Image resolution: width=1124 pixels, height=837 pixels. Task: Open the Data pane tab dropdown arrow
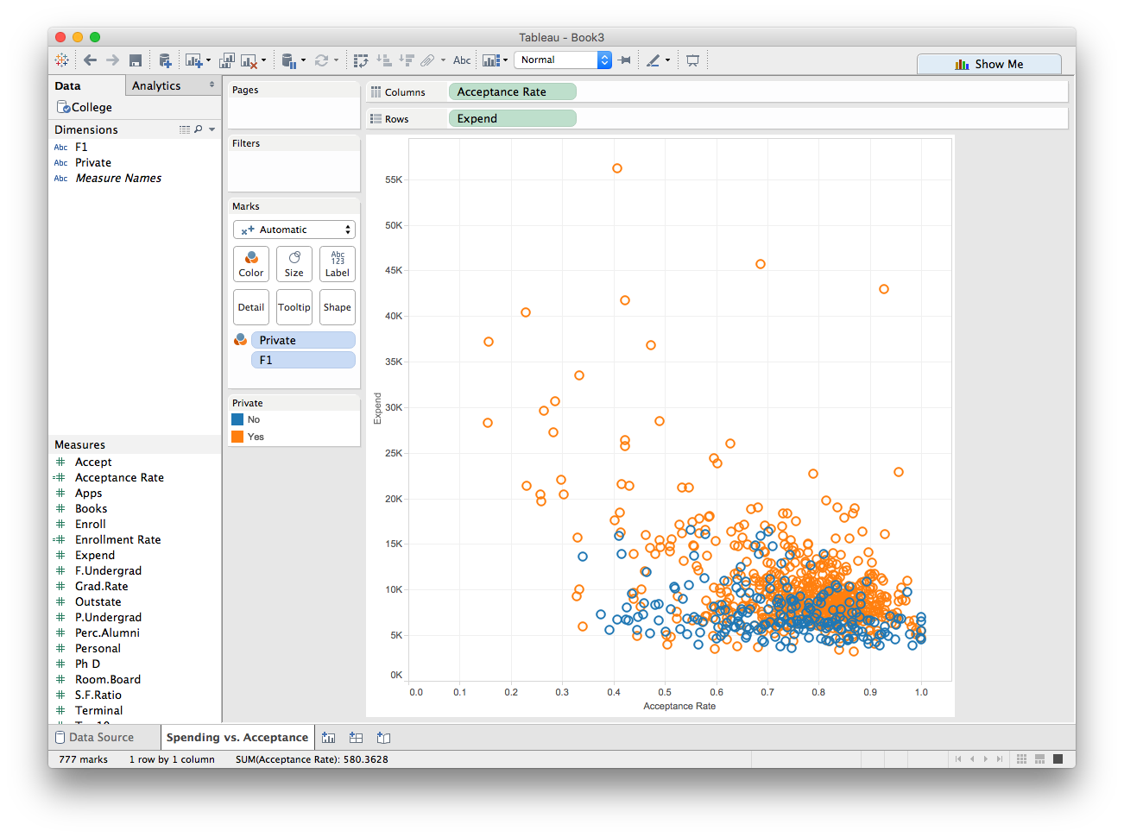pos(212,85)
